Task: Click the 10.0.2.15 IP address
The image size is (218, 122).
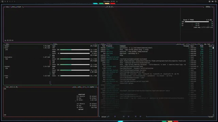Action: click(14, 87)
